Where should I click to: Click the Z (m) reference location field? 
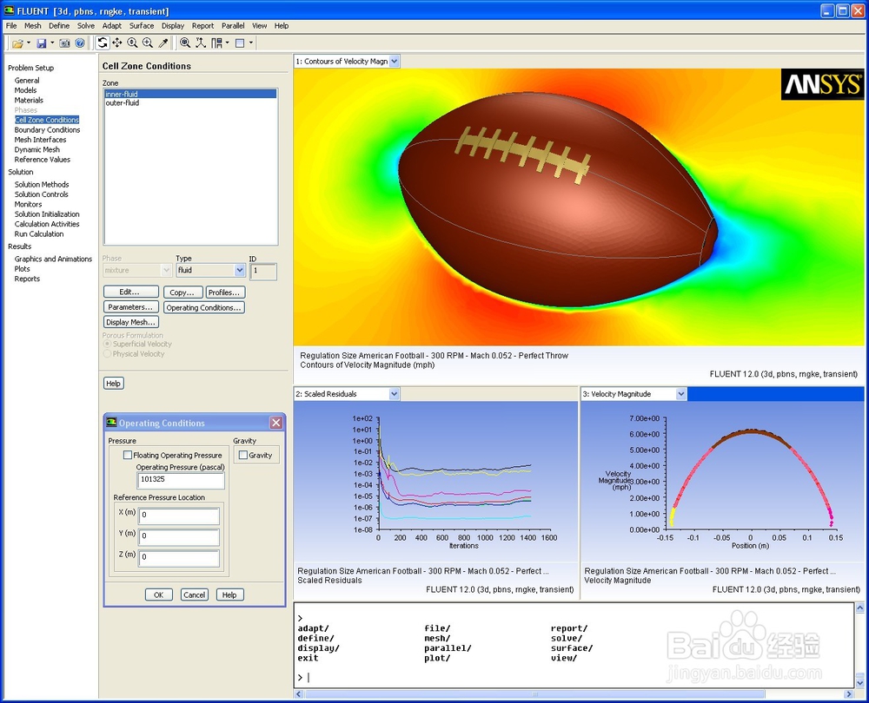tap(179, 557)
